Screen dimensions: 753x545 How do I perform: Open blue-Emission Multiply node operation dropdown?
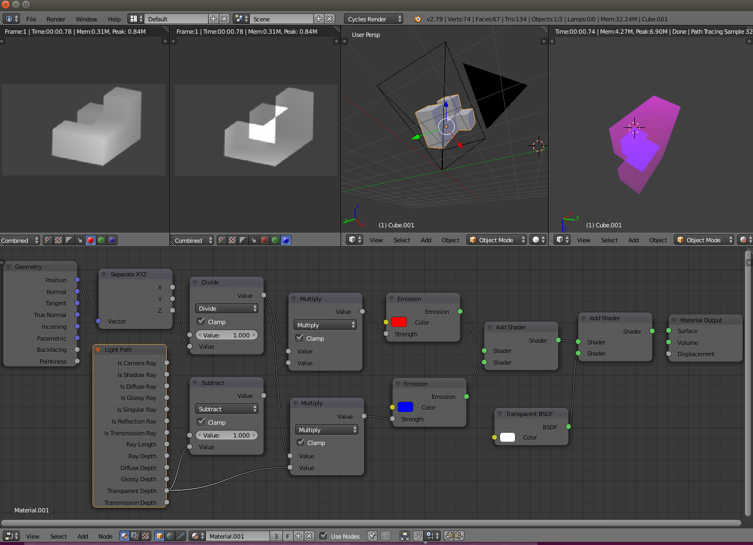tap(327, 430)
